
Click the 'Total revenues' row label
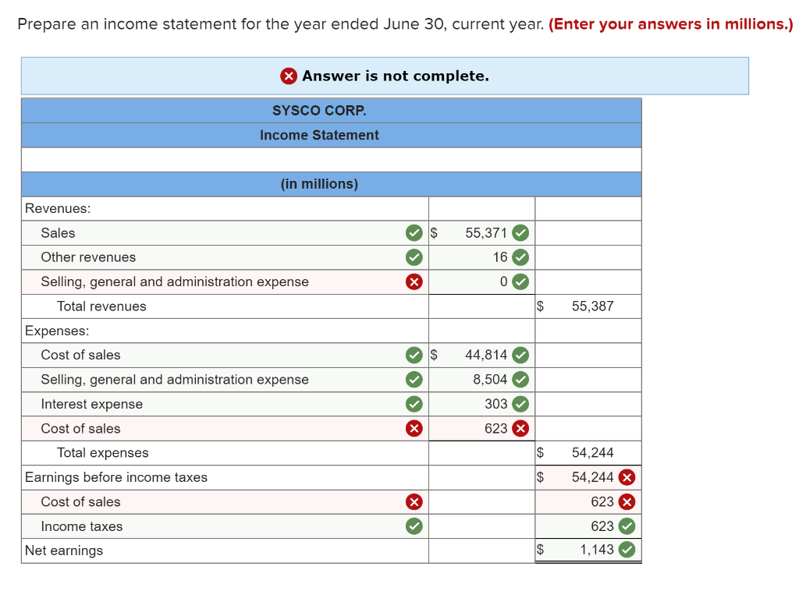click(x=101, y=306)
